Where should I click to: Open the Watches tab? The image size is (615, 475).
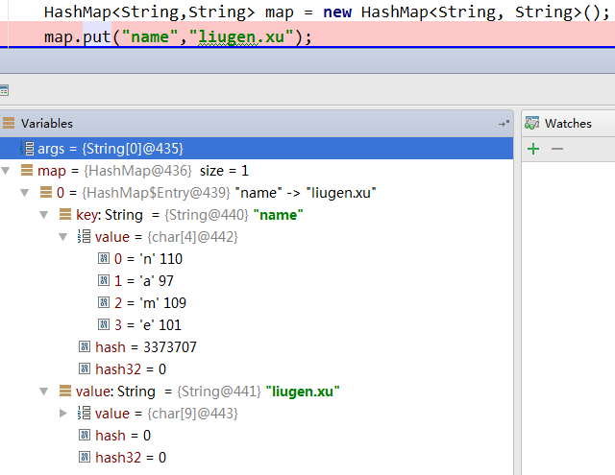[567, 124]
